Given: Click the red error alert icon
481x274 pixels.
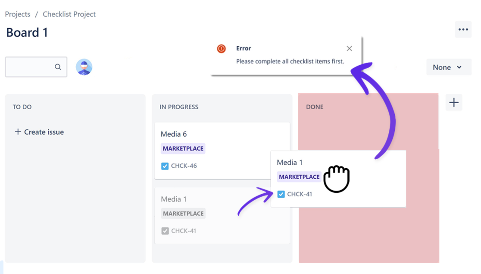Looking at the screenshot, I should 221,49.
